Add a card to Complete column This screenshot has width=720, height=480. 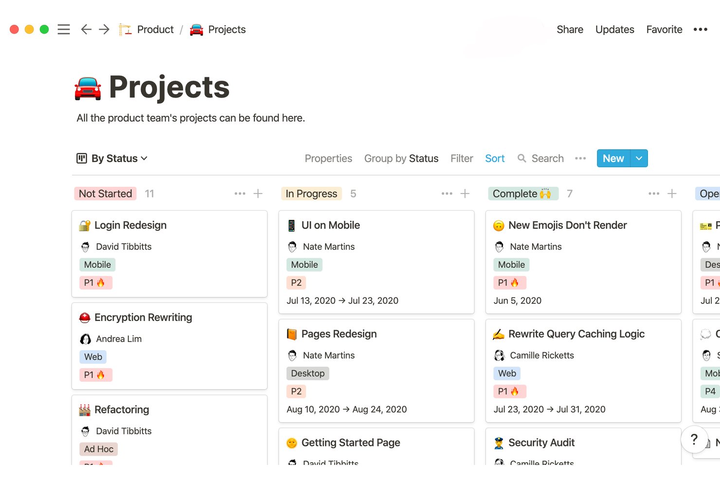point(672,194)
